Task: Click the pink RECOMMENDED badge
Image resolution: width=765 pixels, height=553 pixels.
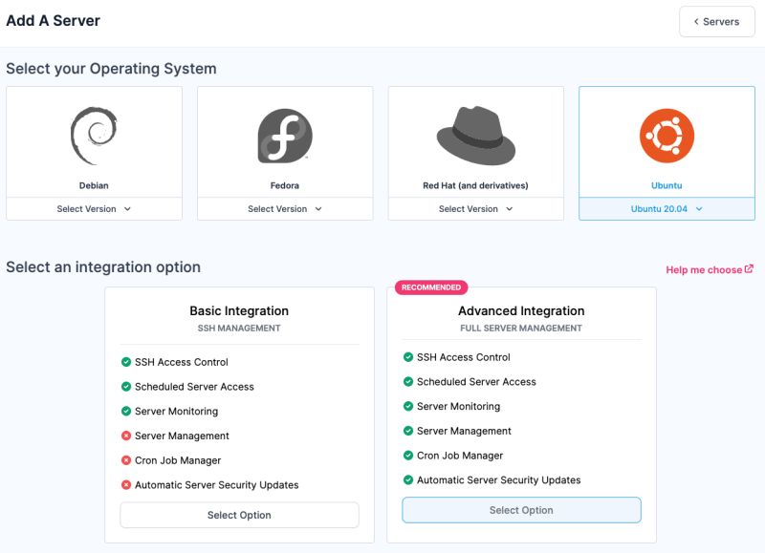Action: coord(429,287)
